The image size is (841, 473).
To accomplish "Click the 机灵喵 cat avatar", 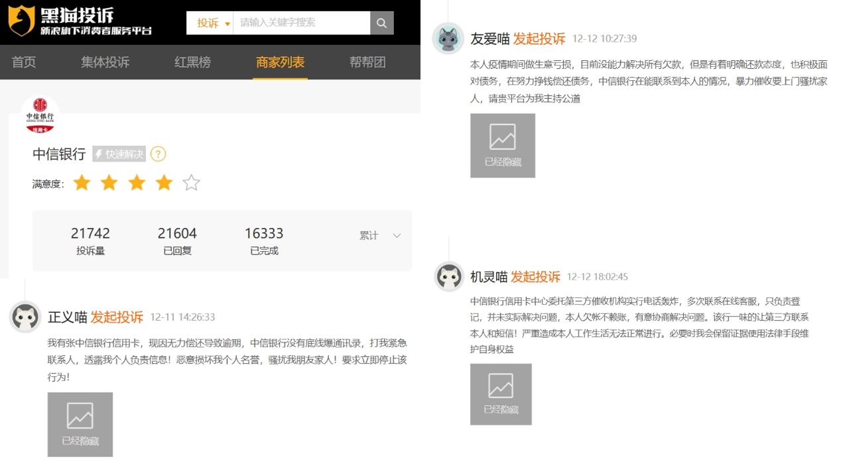I will coord(449,276).
